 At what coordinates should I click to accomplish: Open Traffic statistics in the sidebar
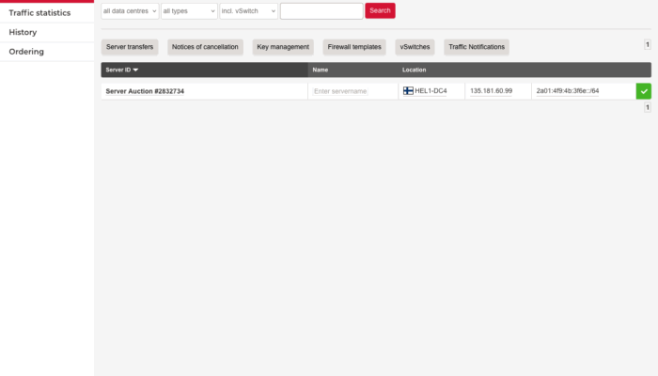point(39,13)
